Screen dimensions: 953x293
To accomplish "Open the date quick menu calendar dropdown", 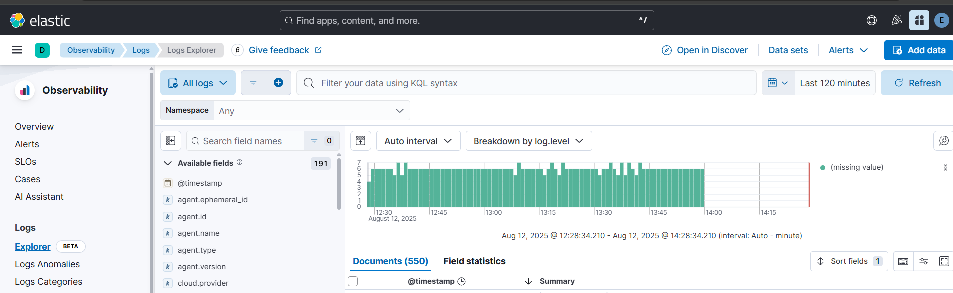I will tap(778, 83).
